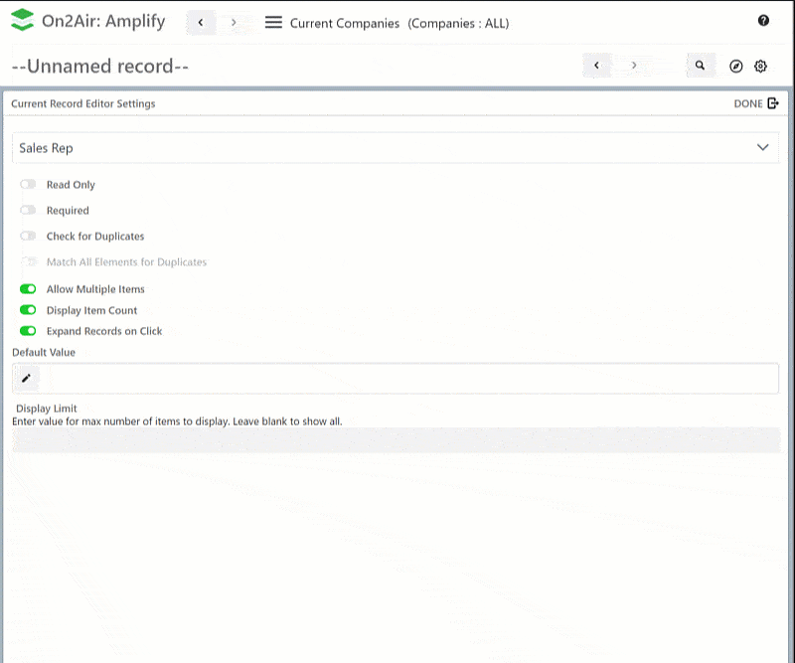Turn off Display Item Count toggle
Image resolution: width=795 pixels, height=663 pixels.
28,310
